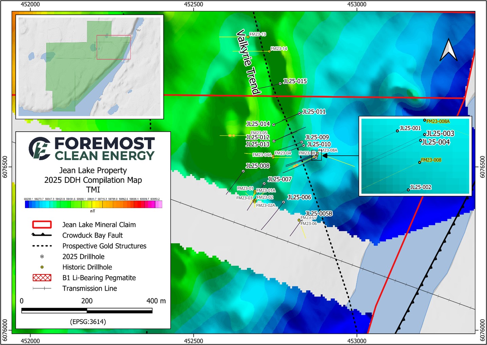Click the Crowduck Bay Fault legend line
The height and width of the screenshot is (345, 487).
pyautogui.click(x=42, y=235)
